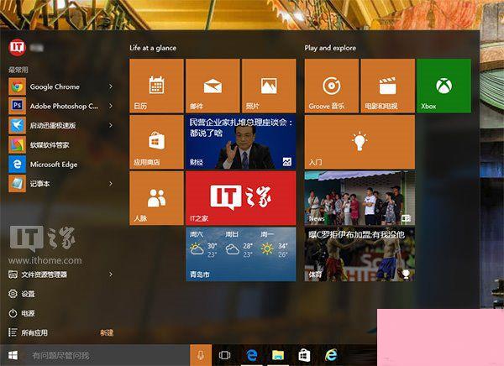Open the 电影和电视 tile

387,86
